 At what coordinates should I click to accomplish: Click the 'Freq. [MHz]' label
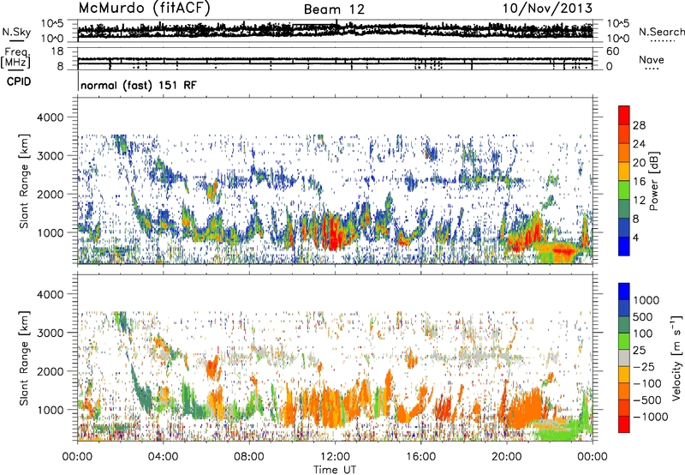pyautogui.click(x=15, y=57)
